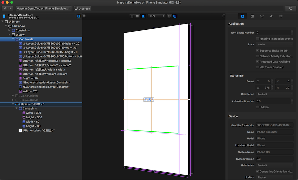Go back with the left arrow button
The width and height of the screenshot is (298, 180).
point(5,8)
